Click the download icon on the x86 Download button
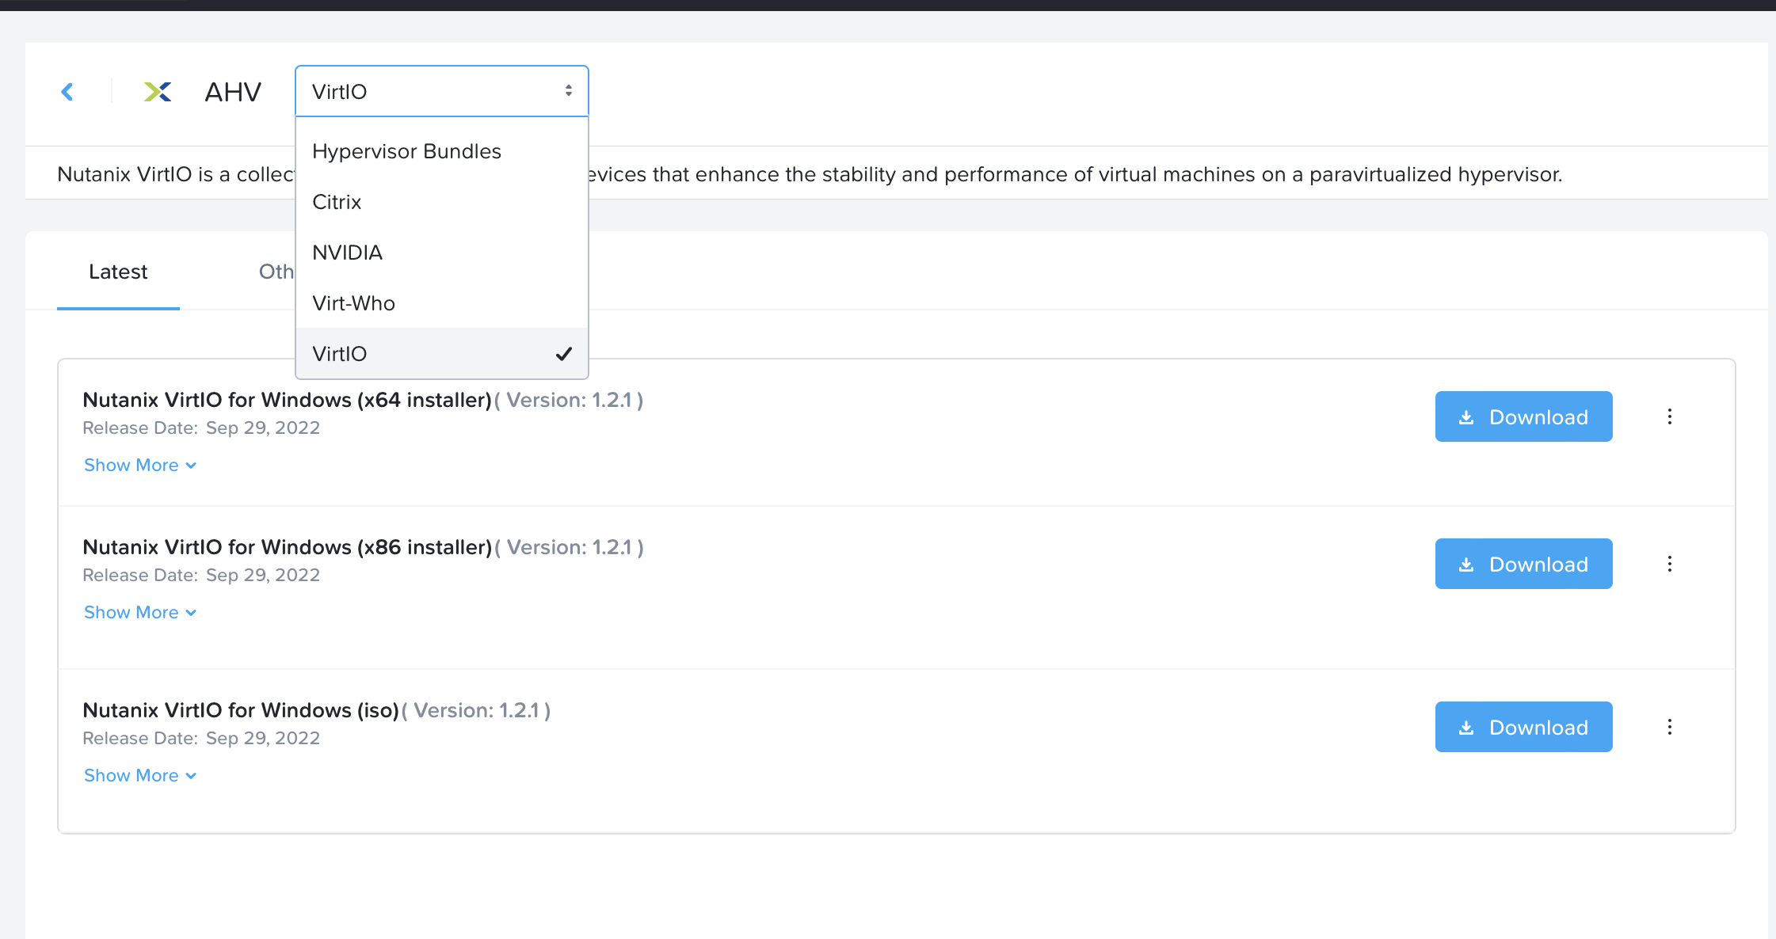 (x=1468, y=564)
